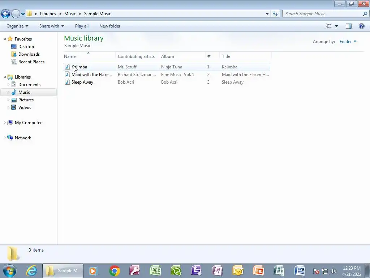Viewport: 370px width, 278px height.
Task: Expand the Documents library node
Action: click(9, 84)
